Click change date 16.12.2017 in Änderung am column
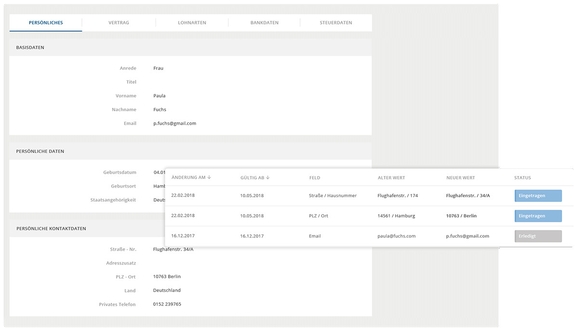The width and height of the screenshot is (578, 331). (x=183, y=236)
